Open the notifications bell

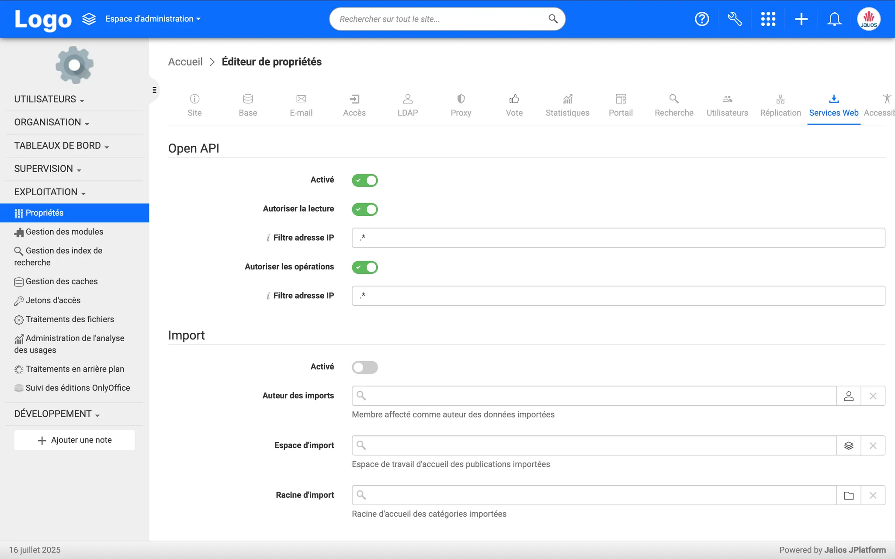click(834, 19)
